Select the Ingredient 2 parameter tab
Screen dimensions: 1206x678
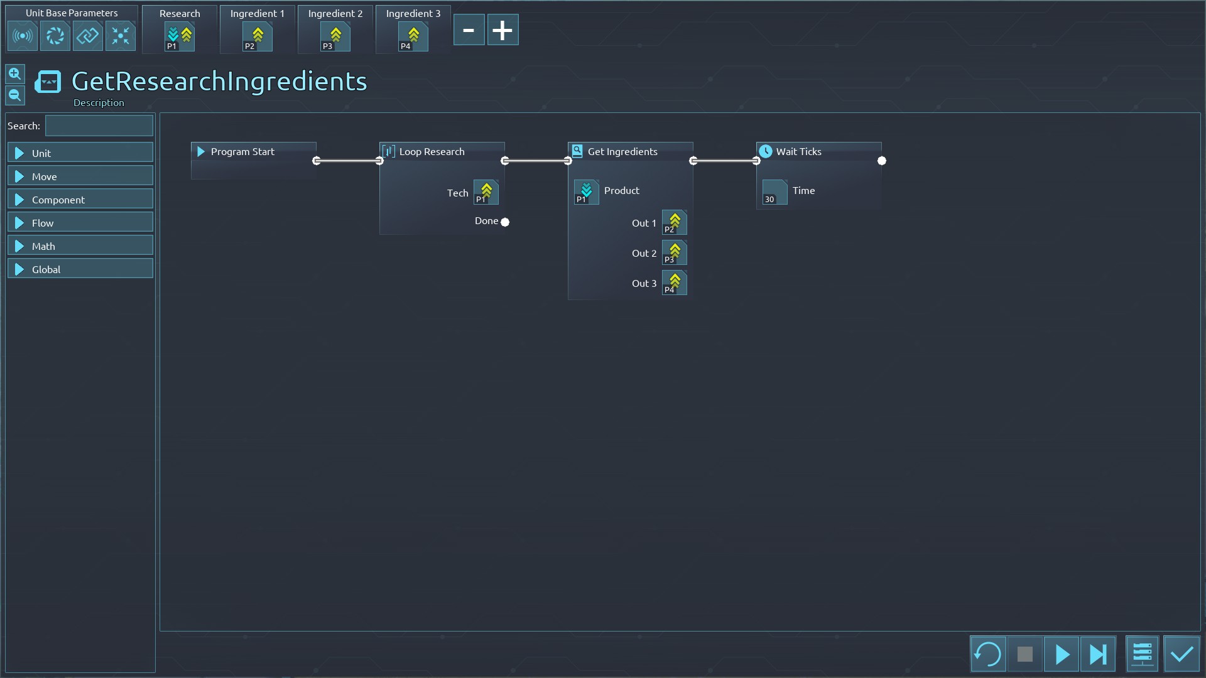point(335,29)
